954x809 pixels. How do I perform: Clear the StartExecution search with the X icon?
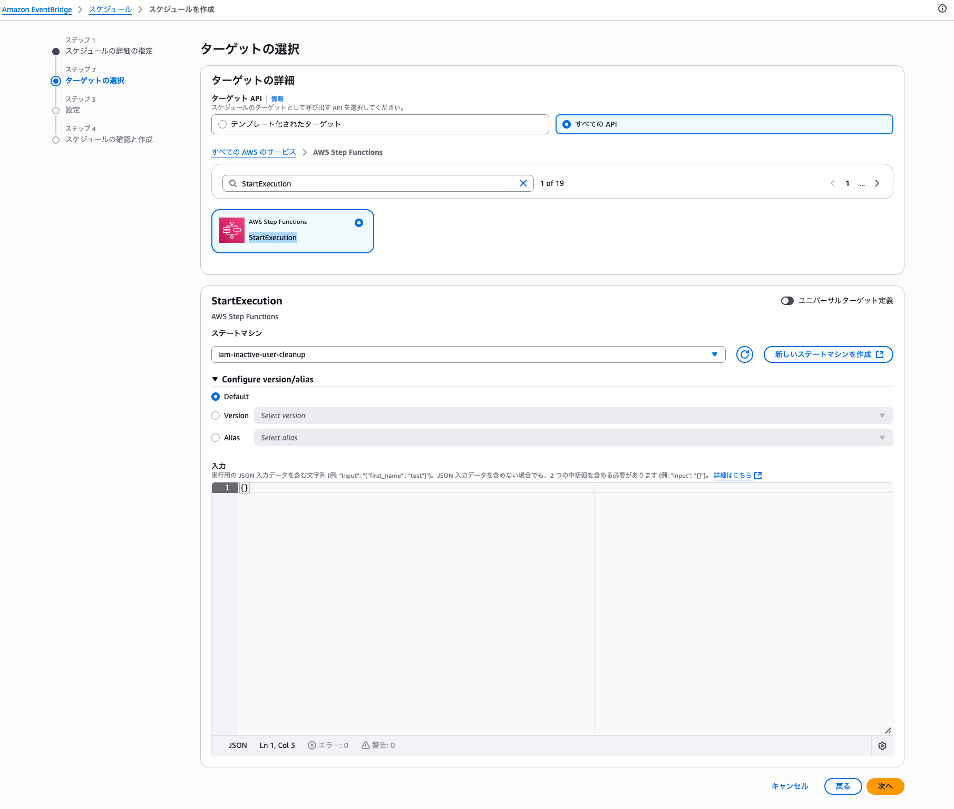coord(523,183)
